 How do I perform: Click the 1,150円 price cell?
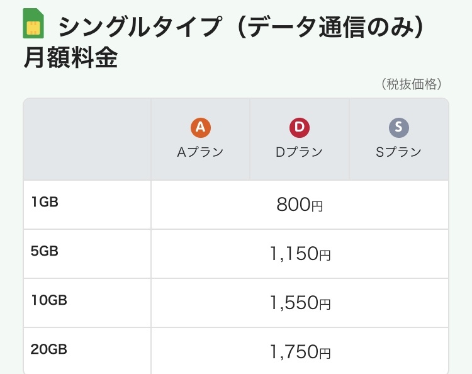point(300,254)
